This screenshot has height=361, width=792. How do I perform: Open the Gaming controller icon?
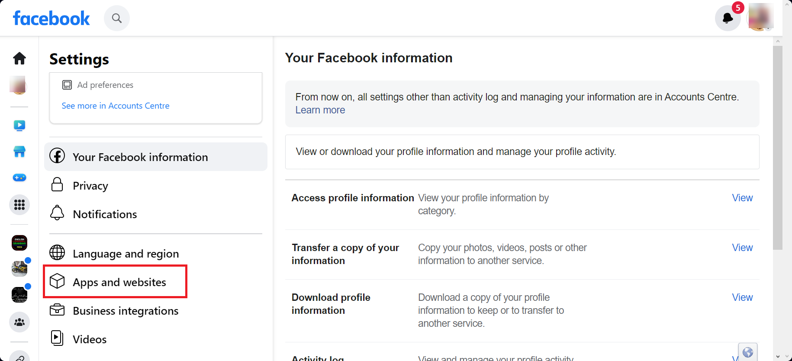click(x=19, y=177)
